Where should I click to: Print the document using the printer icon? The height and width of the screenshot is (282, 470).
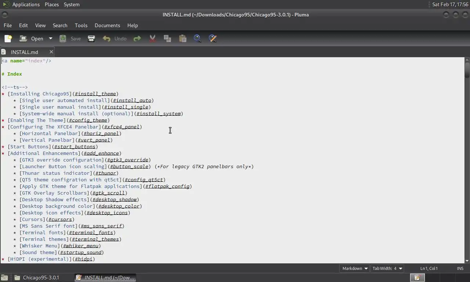pos(91,39)
